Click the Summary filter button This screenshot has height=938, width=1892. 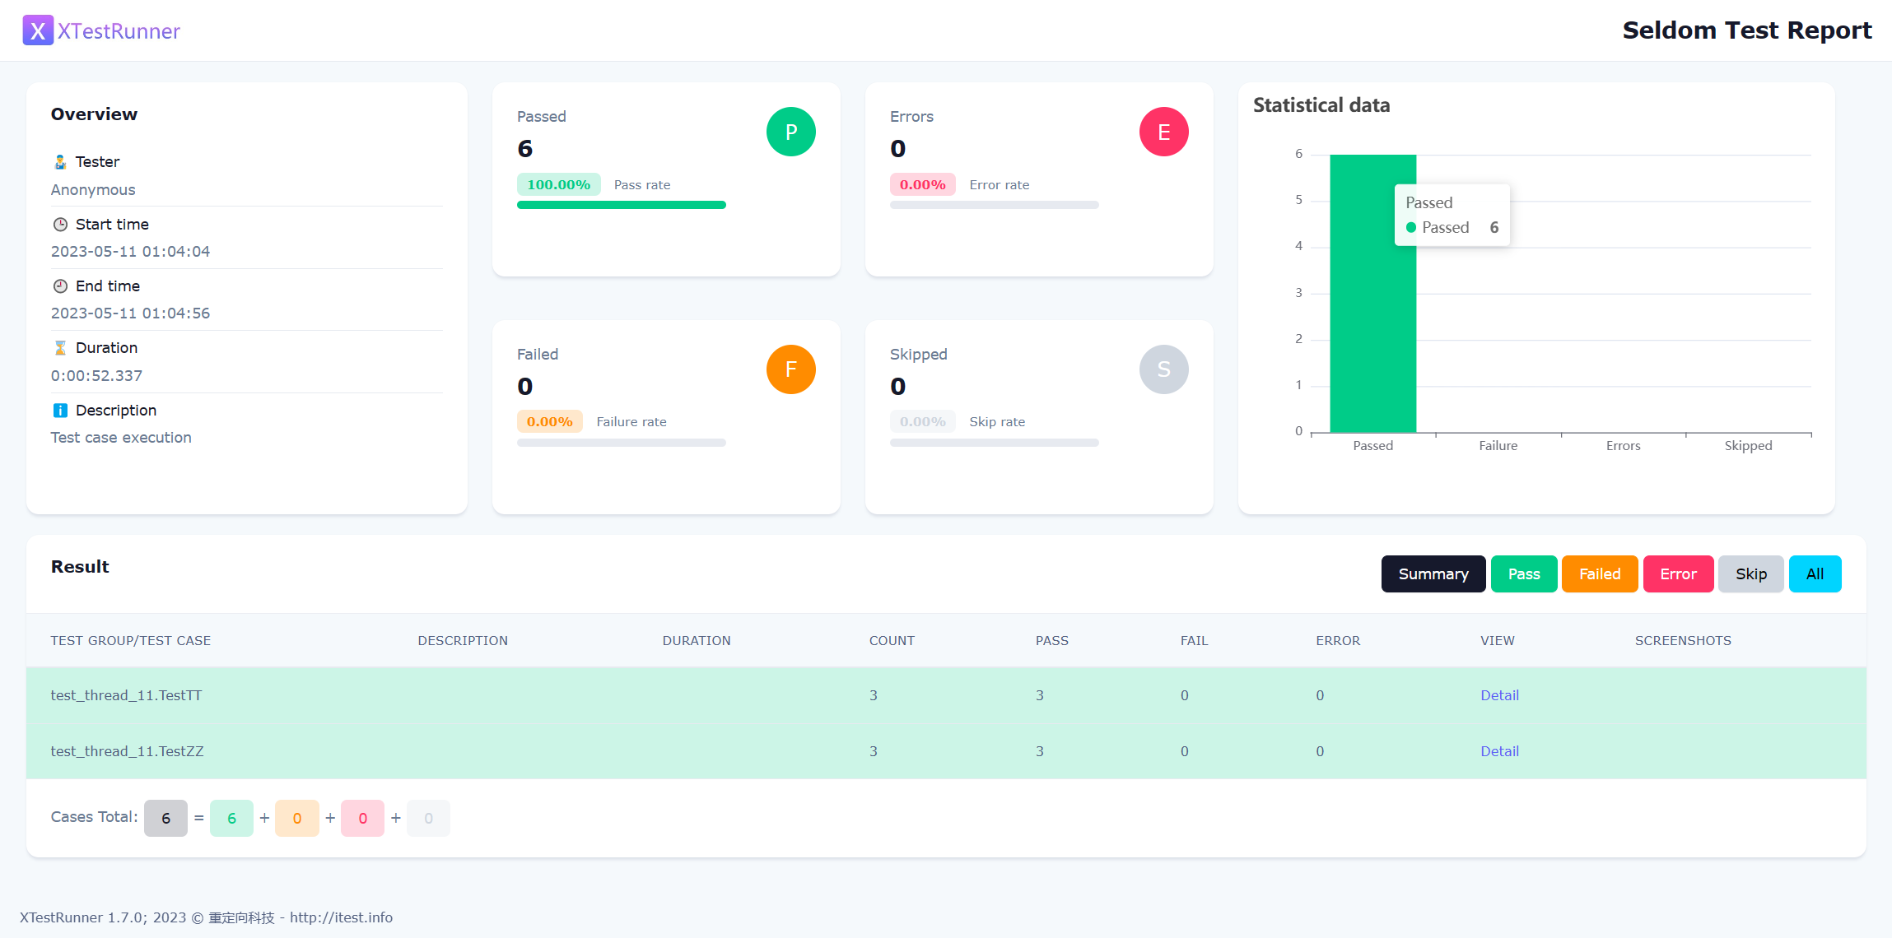(1433, 573)
